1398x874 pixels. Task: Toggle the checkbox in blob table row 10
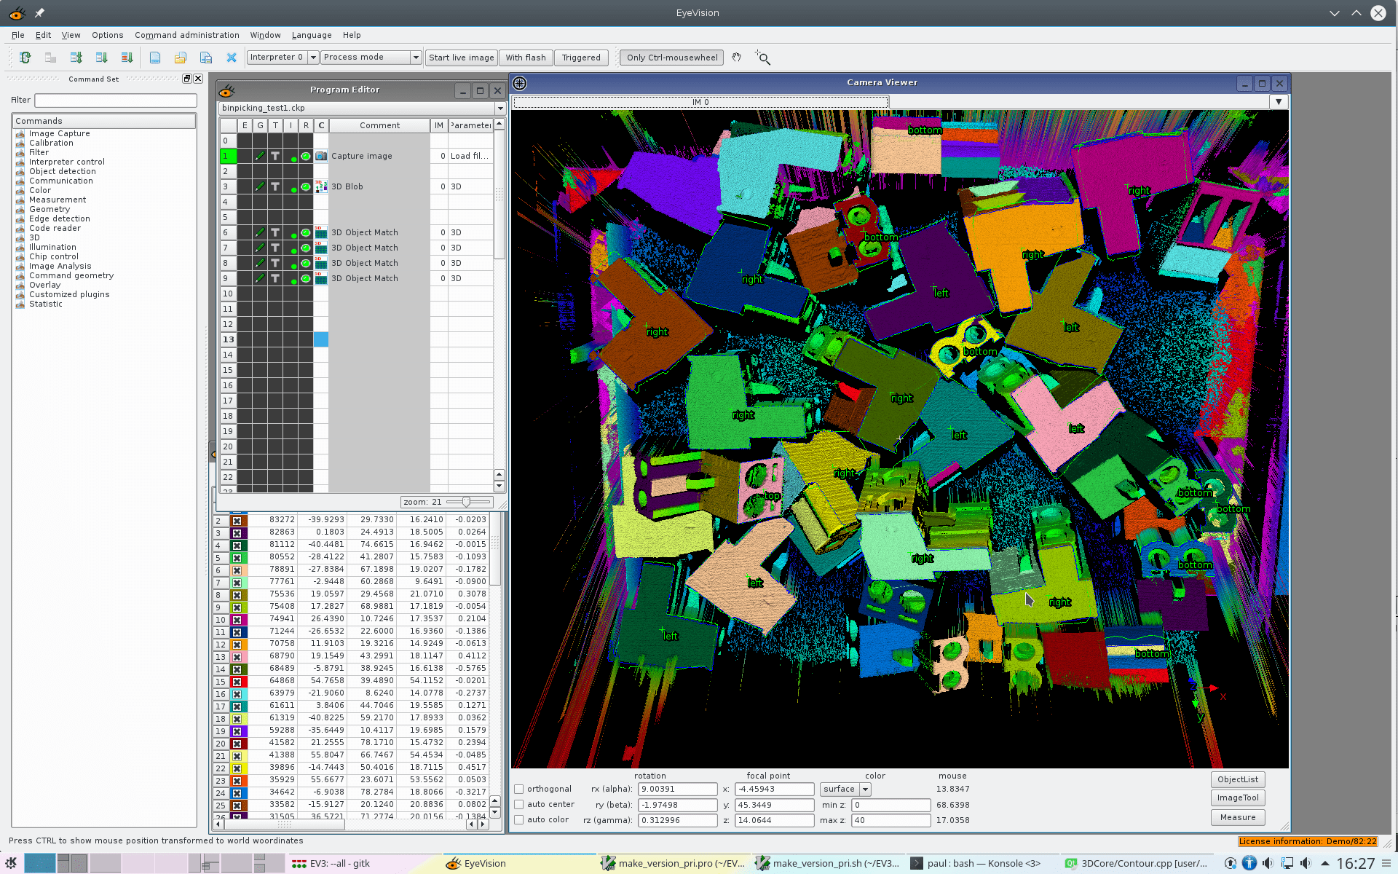tap(237, 619)
